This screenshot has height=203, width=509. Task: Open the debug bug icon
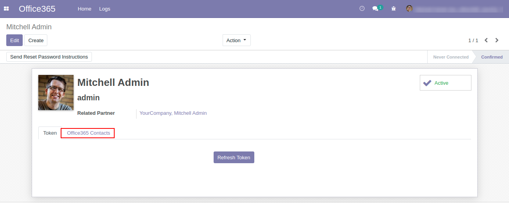394,9
